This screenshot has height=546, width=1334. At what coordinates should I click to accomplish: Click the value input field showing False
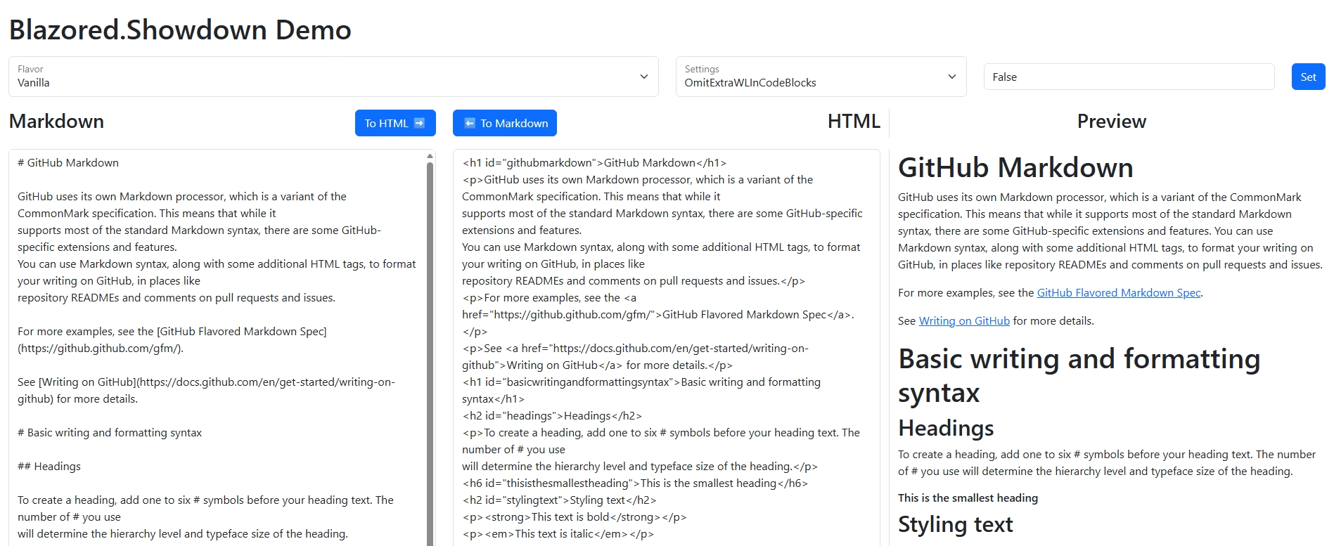[1129, 77]
